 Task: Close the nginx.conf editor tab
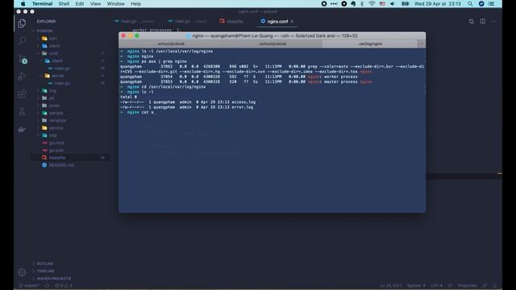click(292, 22)
